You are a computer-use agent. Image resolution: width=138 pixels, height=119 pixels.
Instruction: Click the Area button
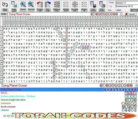point(135,10)
